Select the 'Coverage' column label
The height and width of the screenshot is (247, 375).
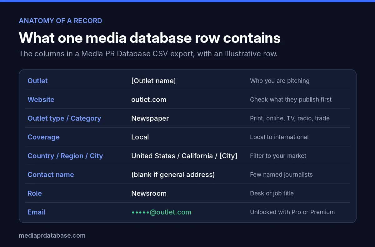[43, 137]
